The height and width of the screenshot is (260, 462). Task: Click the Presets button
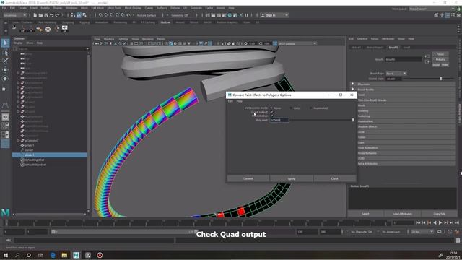click(x=440, y=59)
